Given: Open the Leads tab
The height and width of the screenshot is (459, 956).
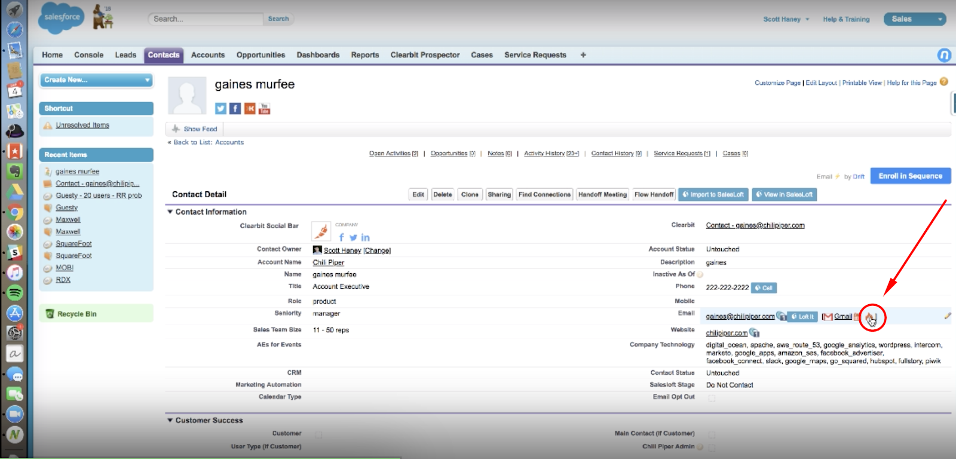Looking at the screenshot, I should click(x=125, y=55).
